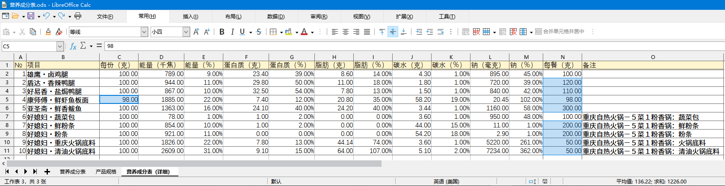Click the formula input line showing 98
The image size is (725, 186).
tap(414, 46)
